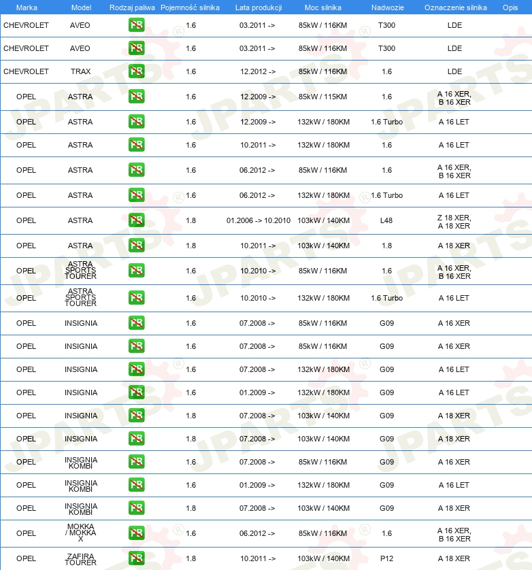
Task: Click the Marka column header
Action: (x=27, y=7)
